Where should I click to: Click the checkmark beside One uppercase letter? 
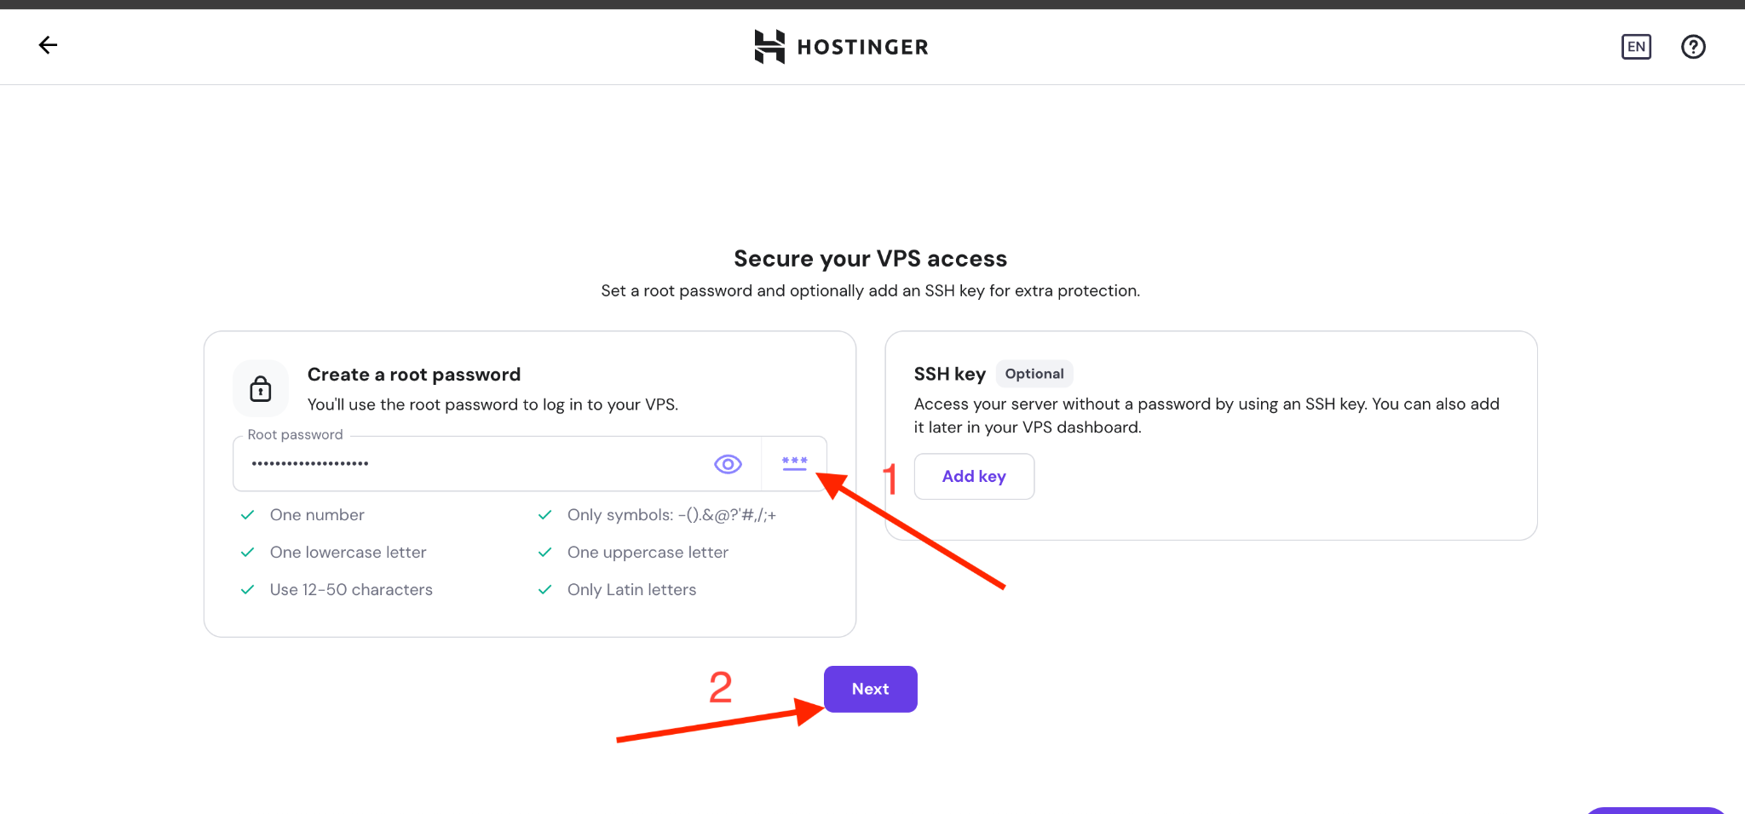coord(545,553)
